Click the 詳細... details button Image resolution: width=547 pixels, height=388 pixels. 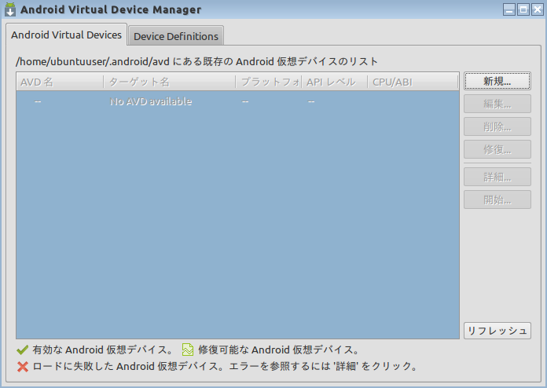(x=497, y=177)
